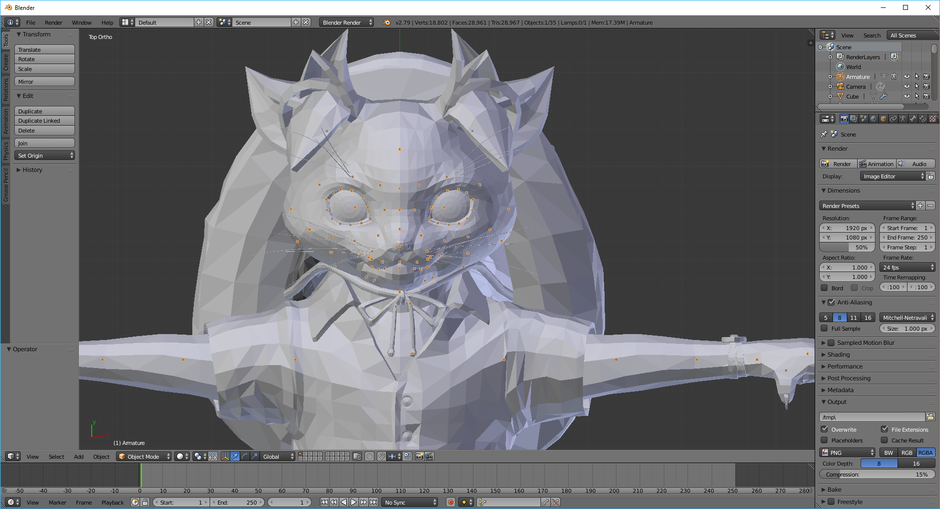The width and height of the screenshot is (940, 509).
Task: Open the Armature data properties tab
Action: tap(903, 118)
